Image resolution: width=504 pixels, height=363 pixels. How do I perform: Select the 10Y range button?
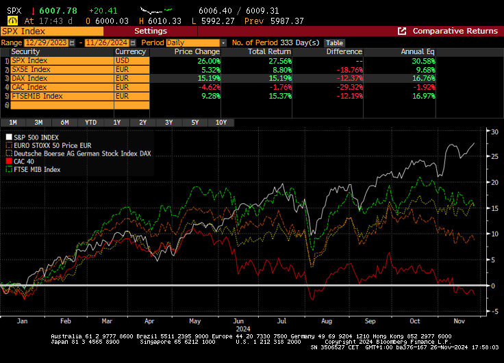(x=221, y=123)
